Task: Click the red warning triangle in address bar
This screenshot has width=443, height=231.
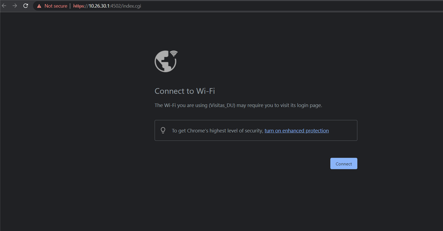Action: [39, 6]
